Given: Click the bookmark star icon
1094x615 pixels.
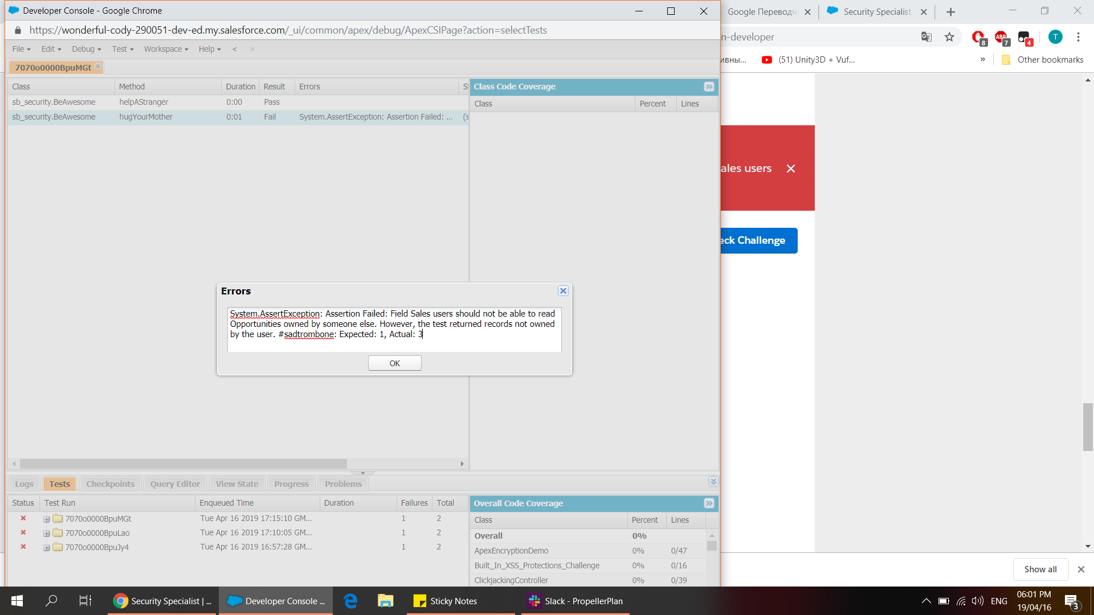Looking at the screenshot, I should pyautogui.click(x=949, y=37).
